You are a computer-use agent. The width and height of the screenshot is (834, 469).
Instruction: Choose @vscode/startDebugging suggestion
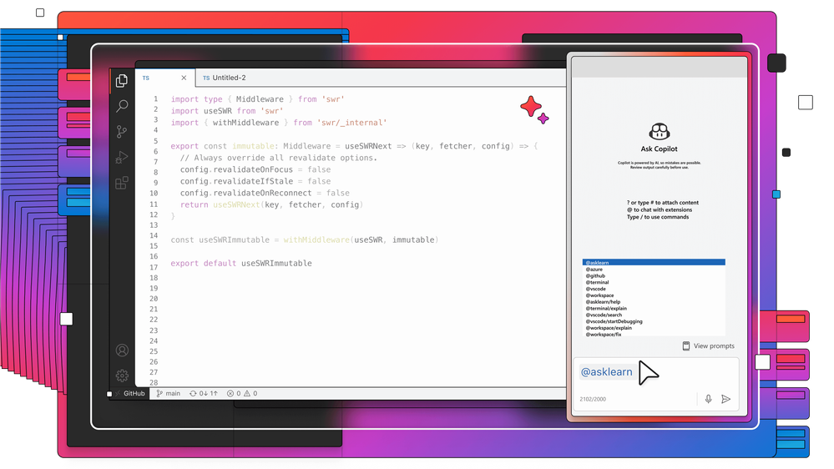tap(654, 321)
